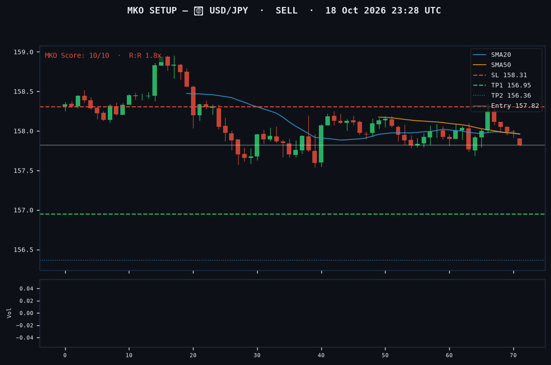Image resolution: width=551 pixels, height=365 pixels.
Task: Click the x-axis tick label 10
Action: [x=129, y=355]
